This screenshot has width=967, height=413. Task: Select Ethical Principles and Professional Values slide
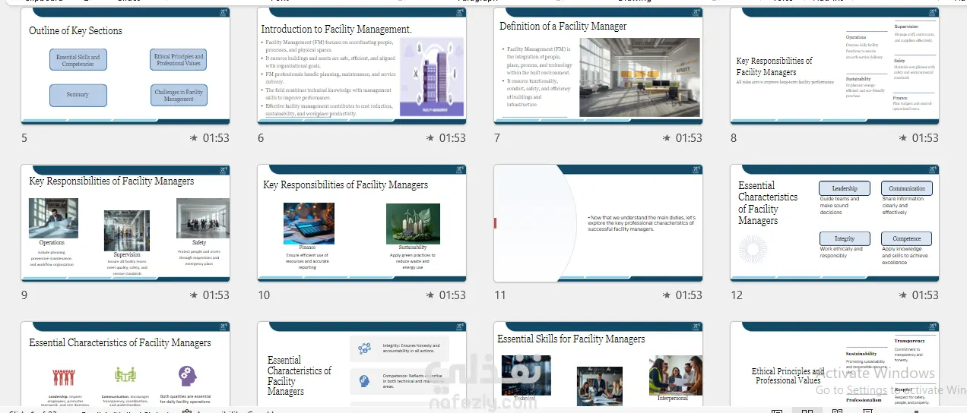pyautogui.click(x=835, y=365)
